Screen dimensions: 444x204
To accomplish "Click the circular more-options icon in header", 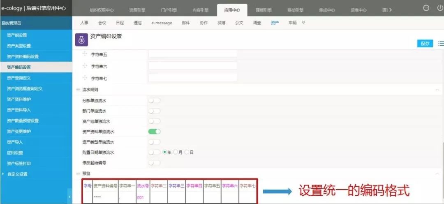I will [x=426, y=8].
